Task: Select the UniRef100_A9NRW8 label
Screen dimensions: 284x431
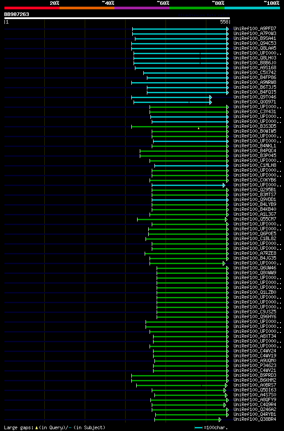Action: 255,83
